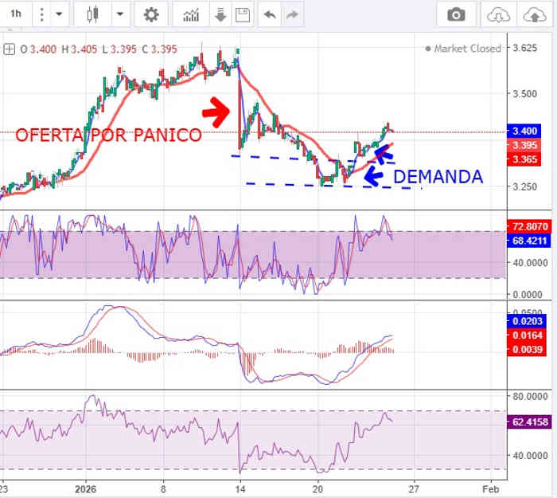Image resolution: width=557 pixels, height=498 pixels.
Task: Click the cloud download icon
Action: (x=498, y=14)
